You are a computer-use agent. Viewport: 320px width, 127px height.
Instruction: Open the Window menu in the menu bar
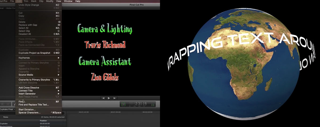pyautogui.click(x=68, y=1)
